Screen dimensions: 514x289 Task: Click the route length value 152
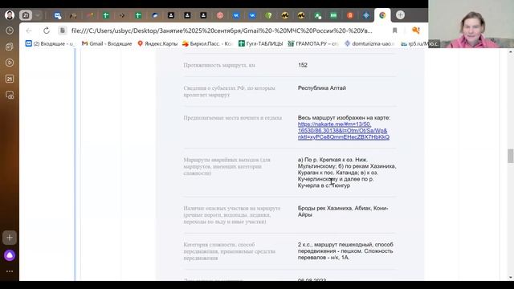click(x=303, y=65)
